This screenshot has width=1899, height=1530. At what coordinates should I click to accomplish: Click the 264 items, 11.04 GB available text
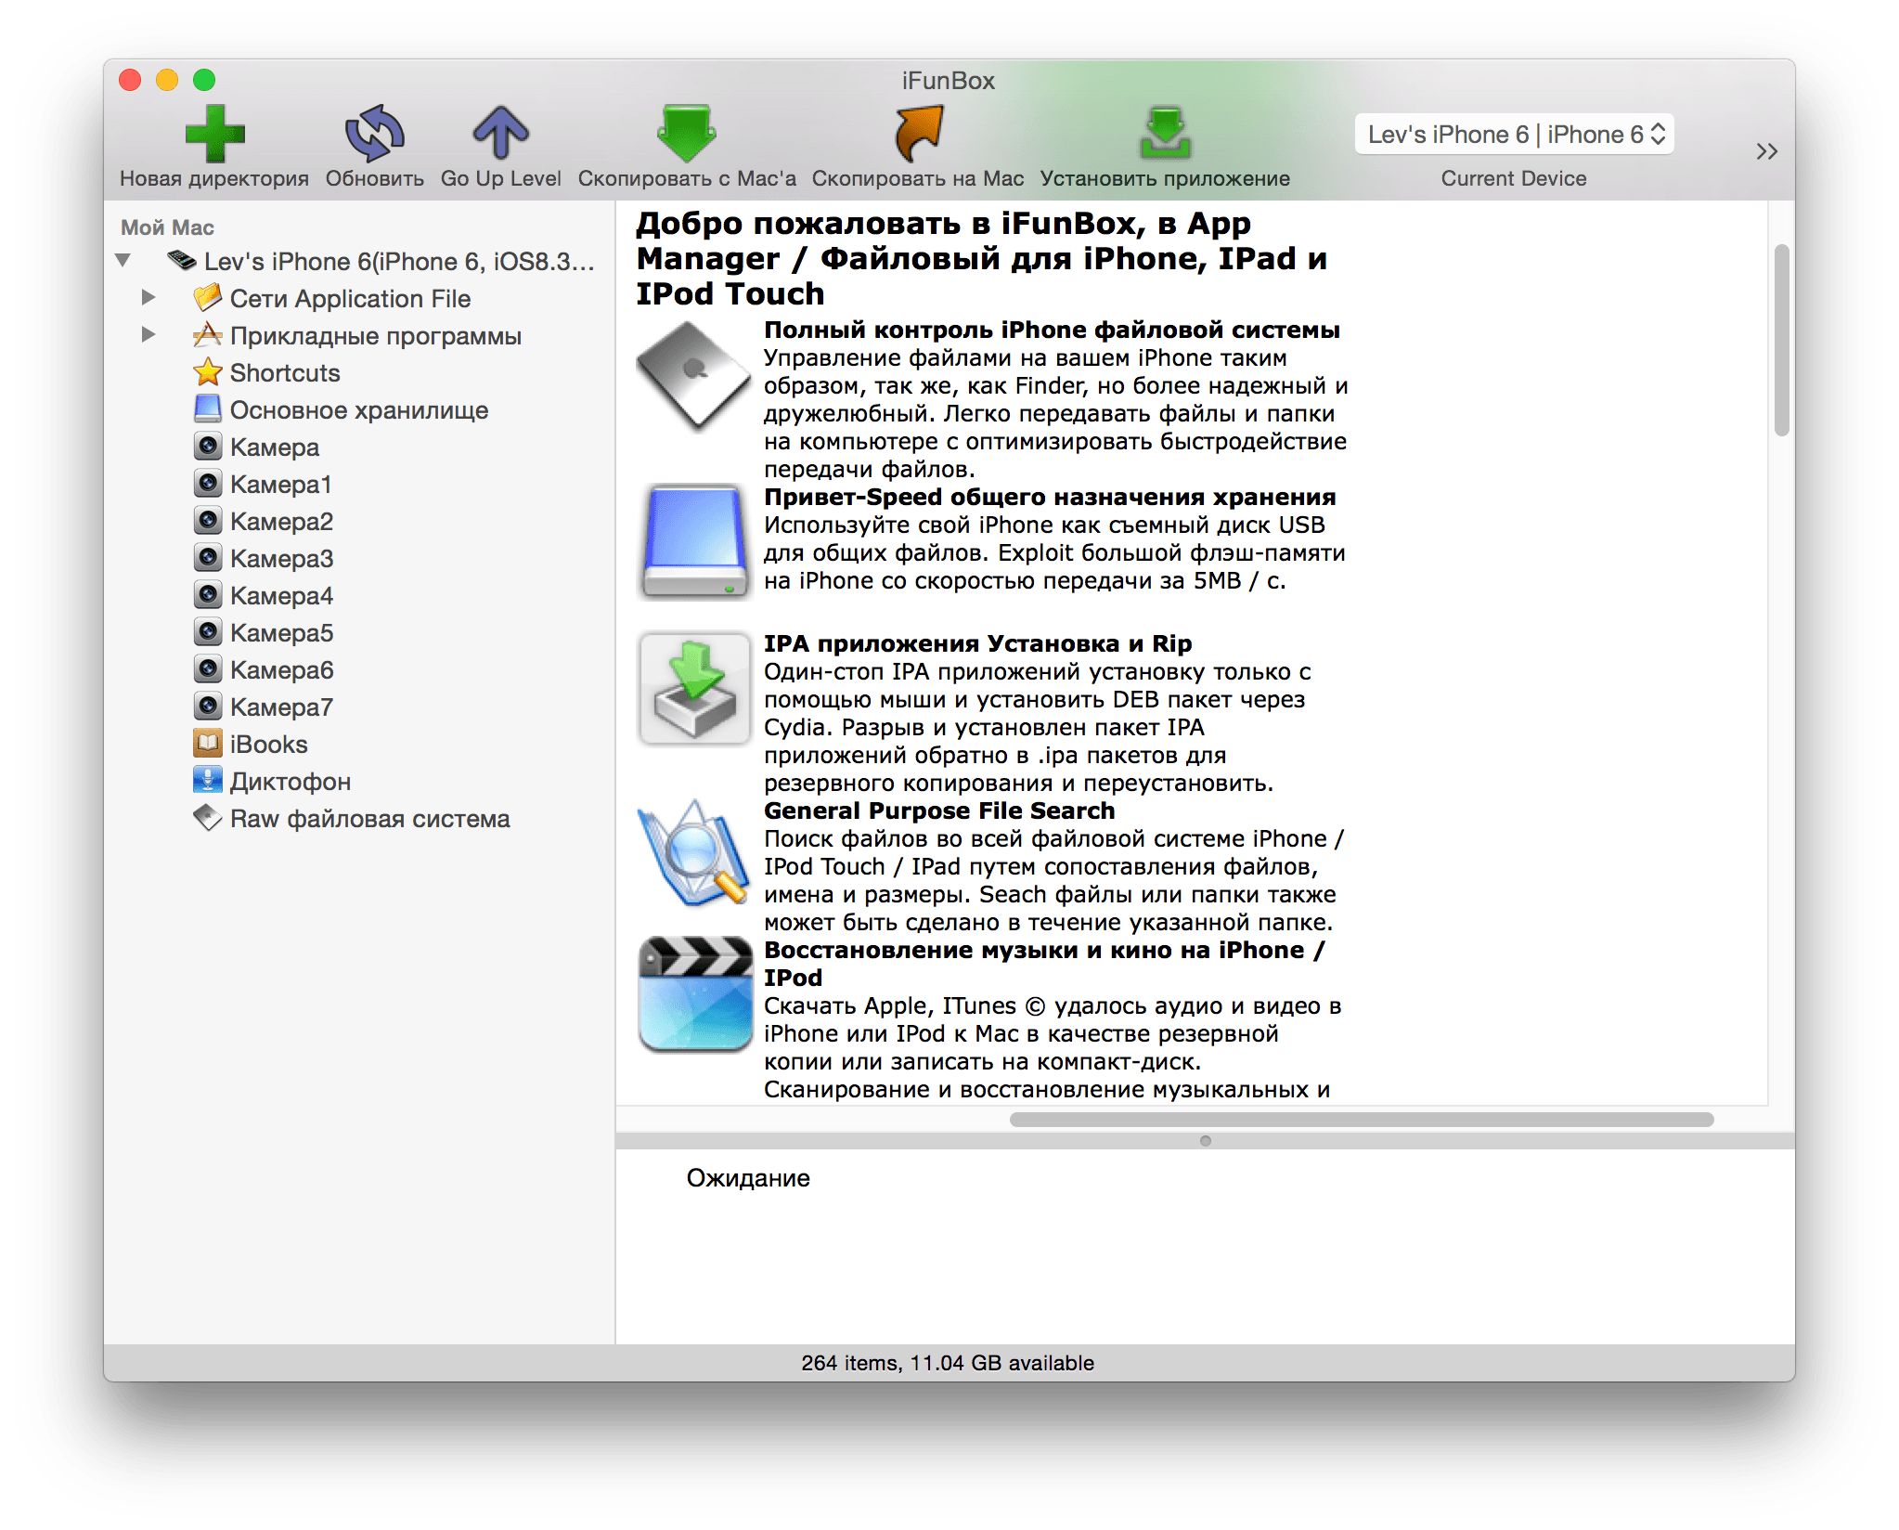point(948,1363)
